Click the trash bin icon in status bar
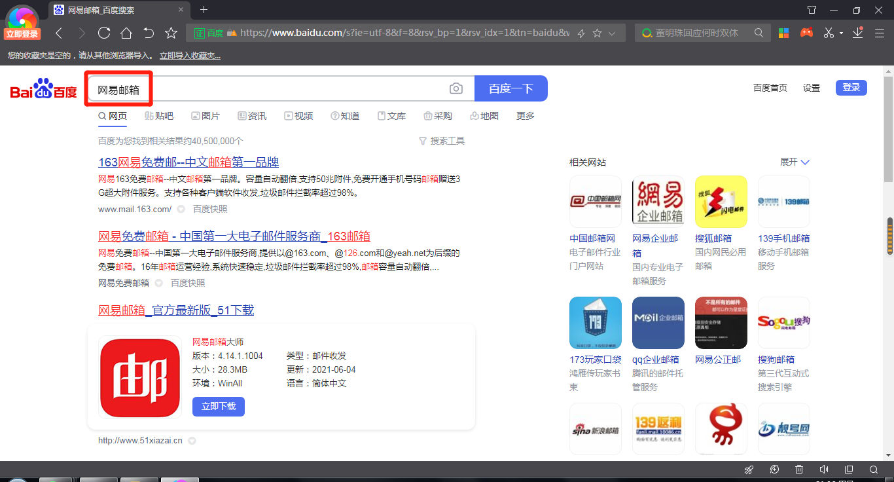 799,470
